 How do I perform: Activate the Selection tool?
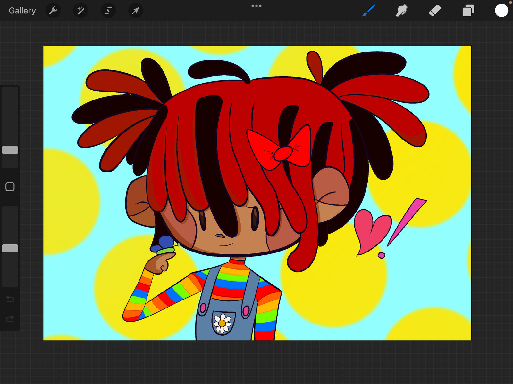[x=108, y=11]
